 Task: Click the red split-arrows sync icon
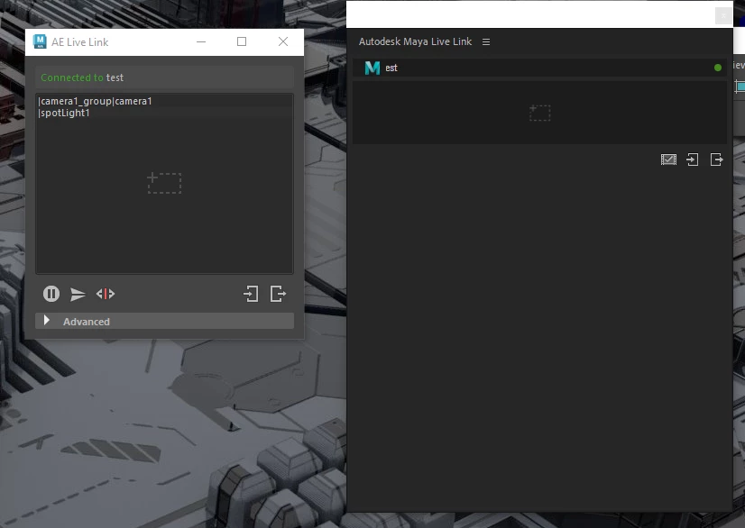point(106,294)
